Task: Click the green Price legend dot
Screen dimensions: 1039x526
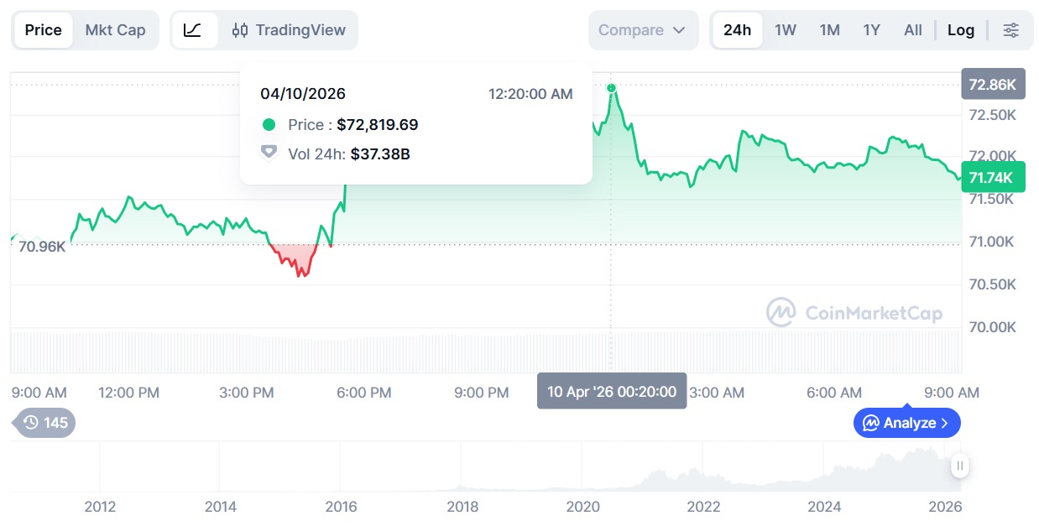Action: click(x=269, y=125)
